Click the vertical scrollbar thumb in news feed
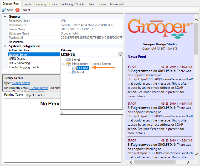The height and width of the screenshot is (166, 200). [196, 39]
